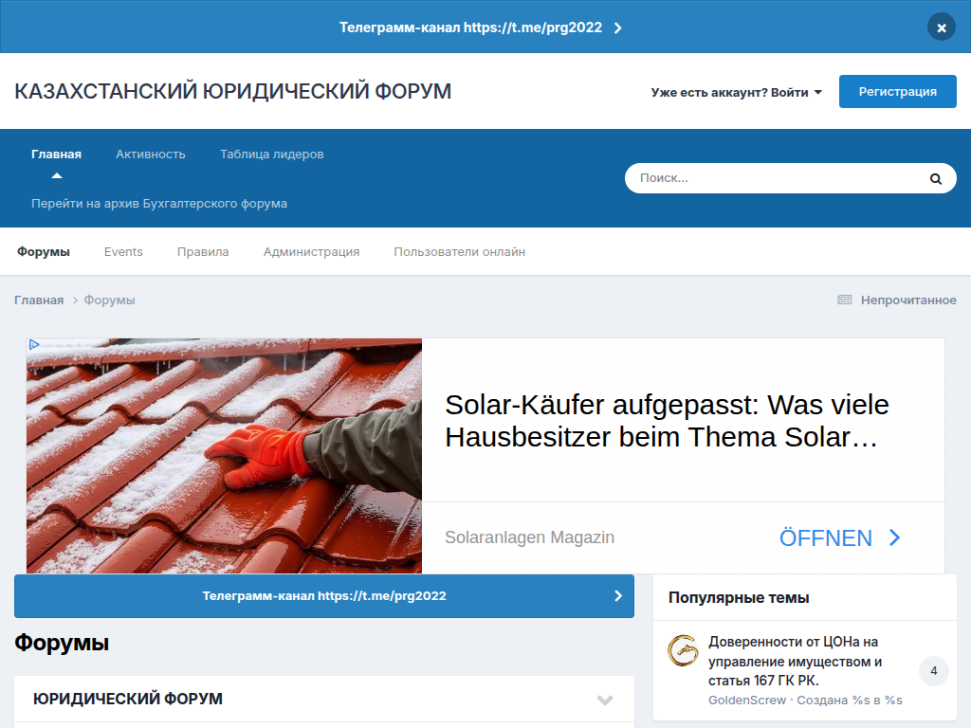
Task: Click the GoldenScrew user avatar
Action: coord(683,650)
